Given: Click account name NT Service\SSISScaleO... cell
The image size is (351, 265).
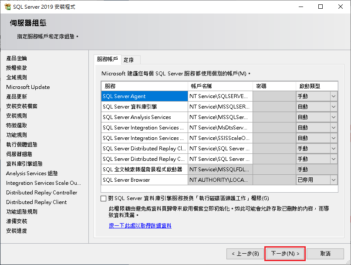Looking at the screenshot, I should 220,138.
